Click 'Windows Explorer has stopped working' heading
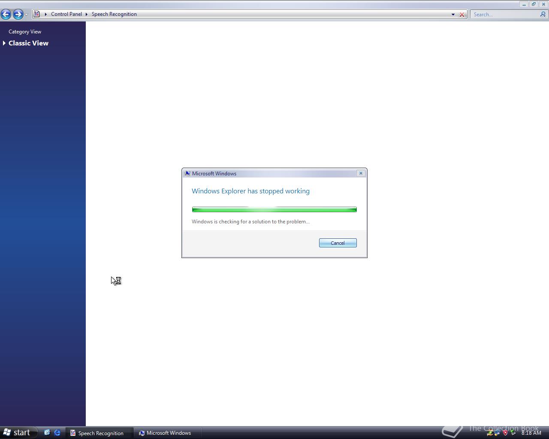This screenshot has height=439, width=549. click(250, 191)
